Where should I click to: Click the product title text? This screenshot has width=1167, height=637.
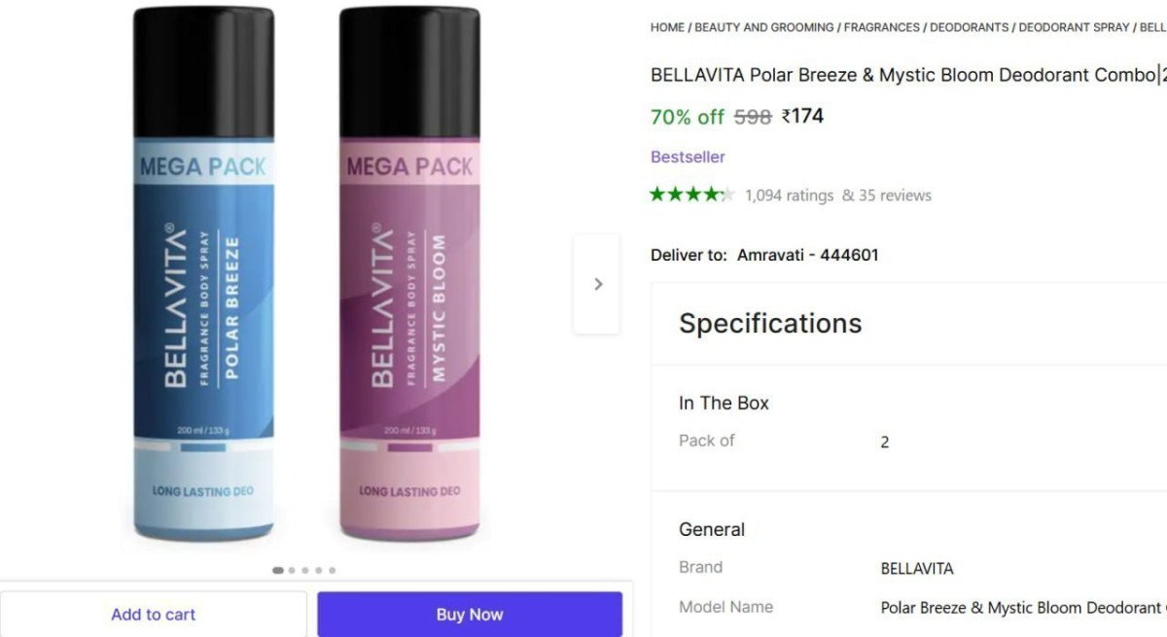tap(895, 75)
